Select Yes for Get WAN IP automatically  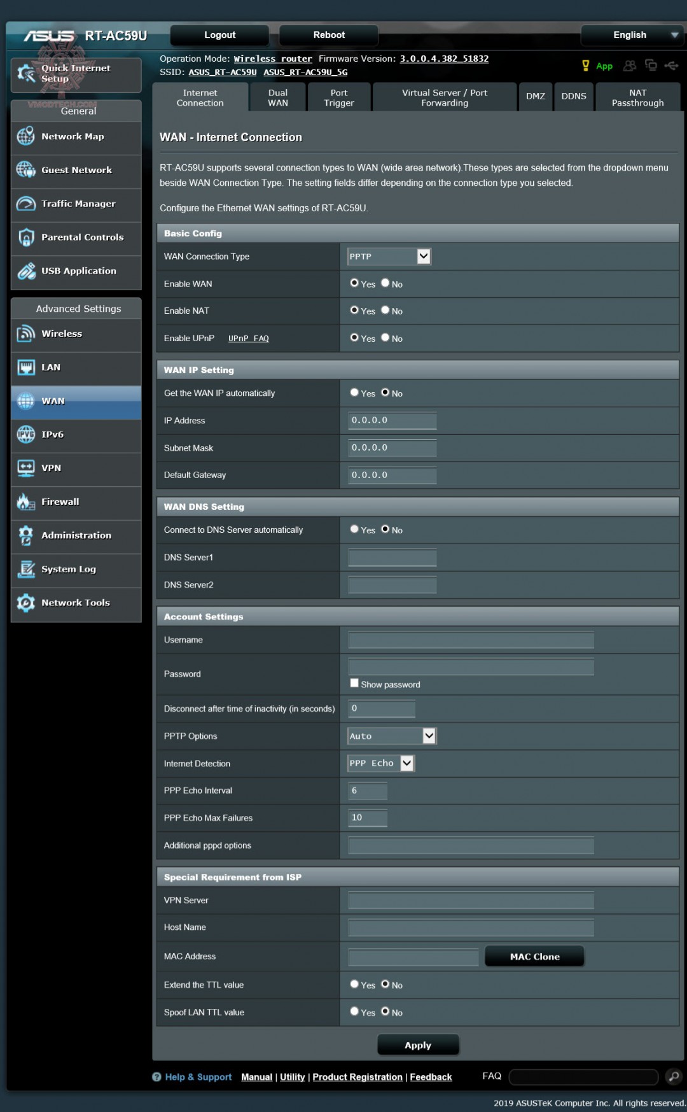(354, 393)
